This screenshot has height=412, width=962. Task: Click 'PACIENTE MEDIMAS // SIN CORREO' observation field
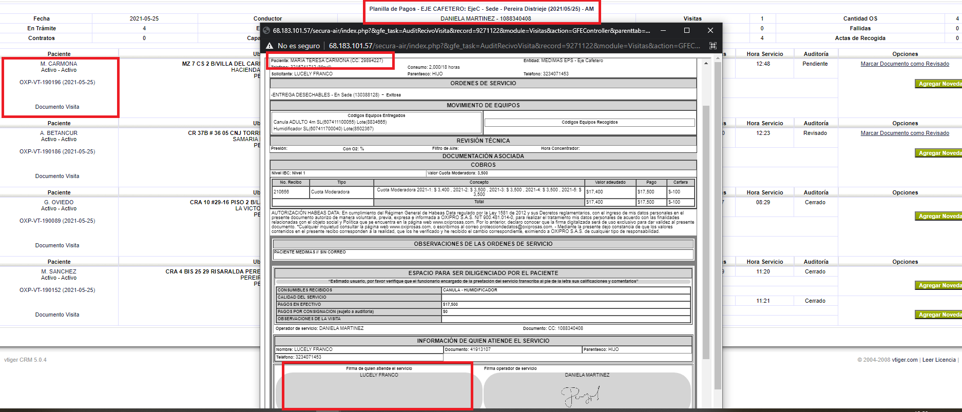click(x=483, y=254)
